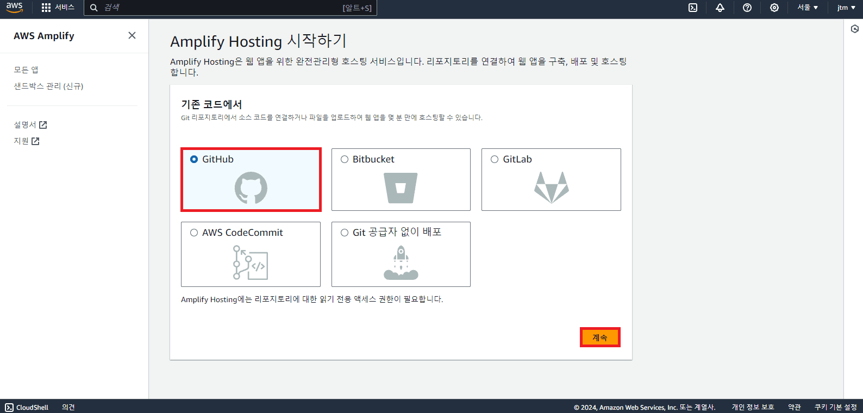863x413 pixels.
Task: Click the GitHub octocat logo
Action: tap(251, 187)
